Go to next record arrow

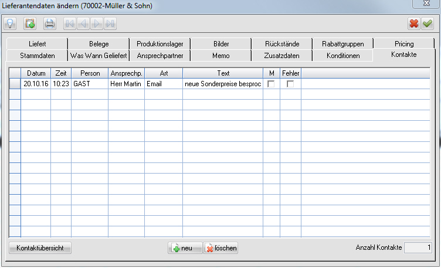pyautogui.click(x=97, y=23)
